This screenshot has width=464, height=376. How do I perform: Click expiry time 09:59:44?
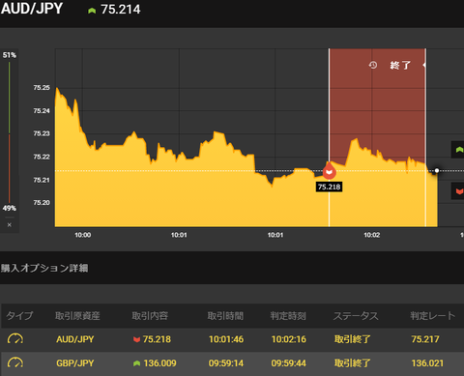tap(289, 363)
